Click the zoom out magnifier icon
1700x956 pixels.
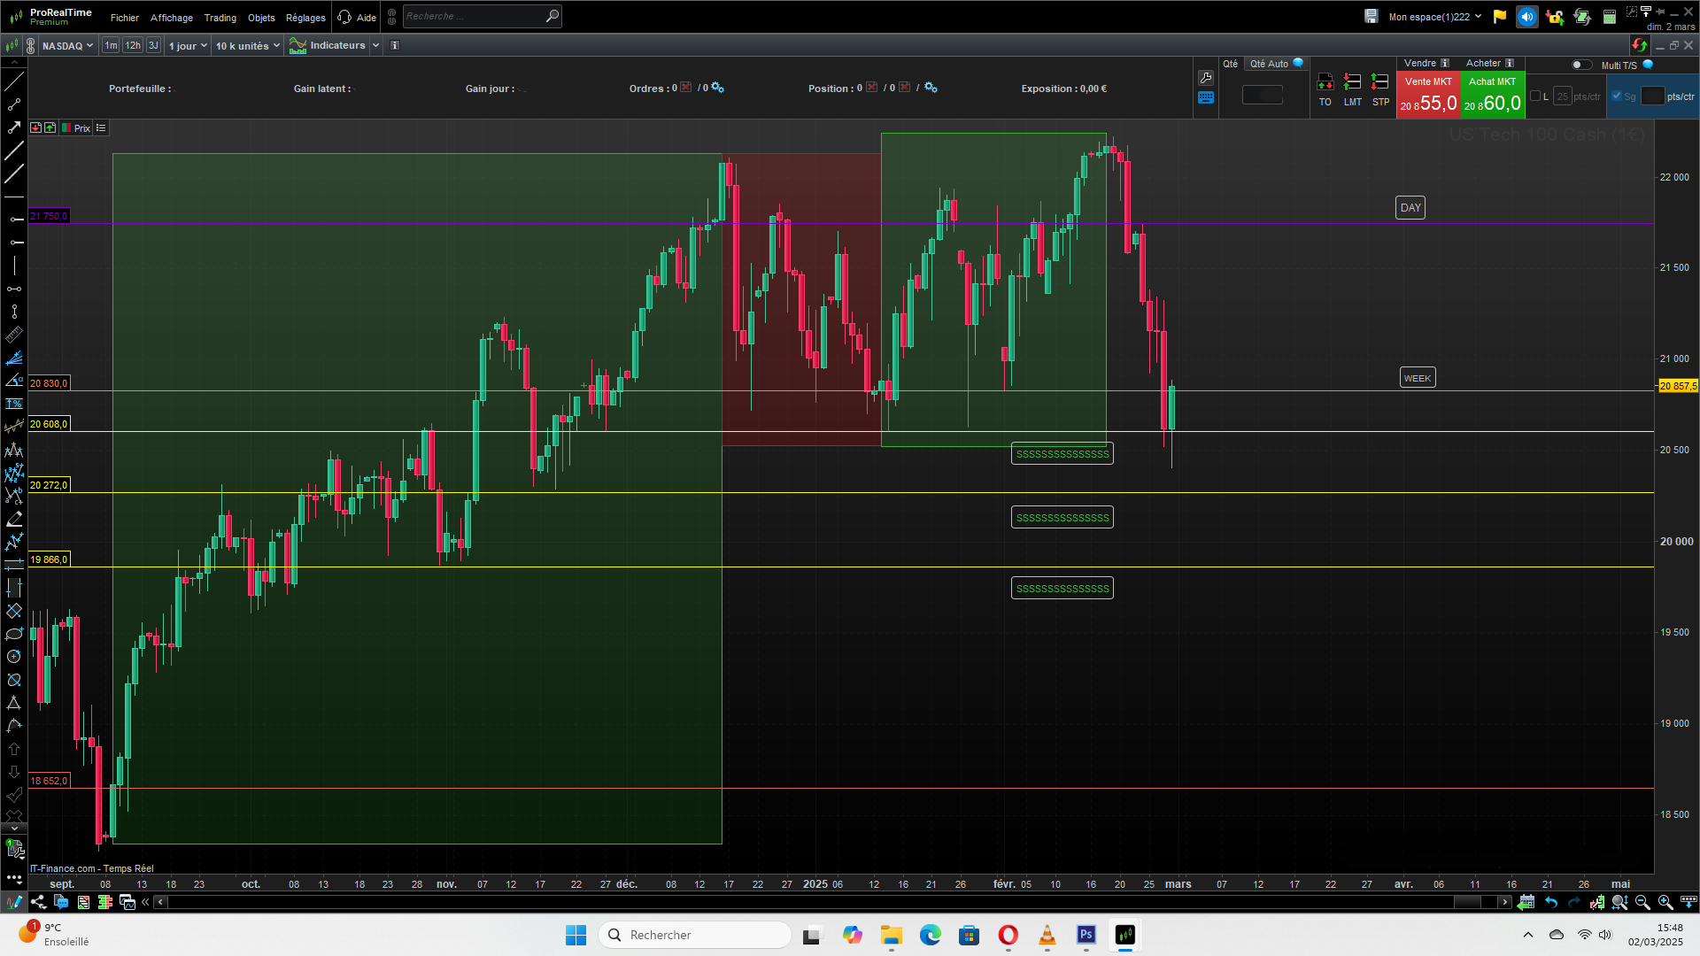point(1642,902)
